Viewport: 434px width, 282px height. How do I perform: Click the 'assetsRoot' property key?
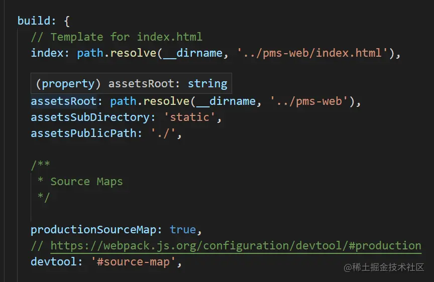point(64,101)
